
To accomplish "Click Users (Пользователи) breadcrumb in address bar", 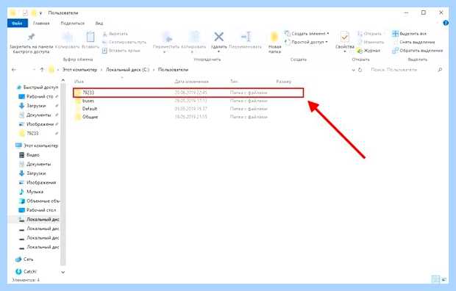I will (x=173, y=70).
